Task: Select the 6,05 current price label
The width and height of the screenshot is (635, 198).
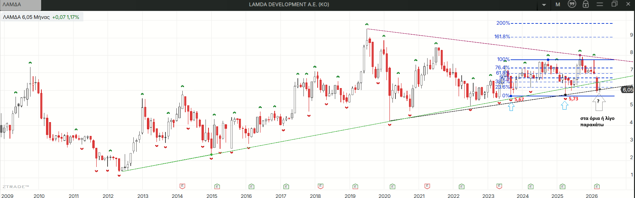Action: pyautogui.click(x=628, y=89)
